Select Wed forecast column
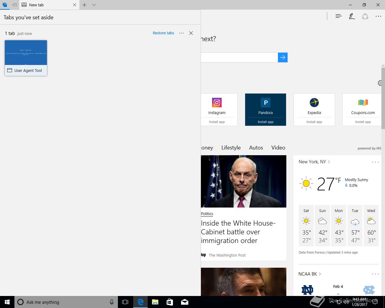Screen dimensions: 385x308 tap(371, 226)
